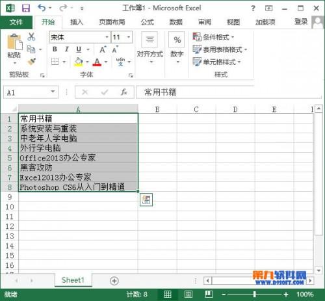
Task: Increase font size with larger A
Action: (103, 49)
